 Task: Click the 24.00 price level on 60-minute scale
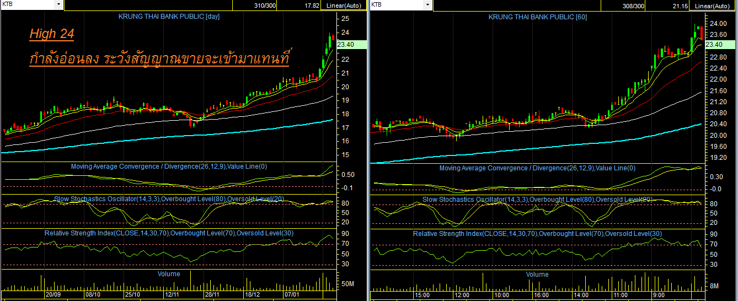click(718, 24)
